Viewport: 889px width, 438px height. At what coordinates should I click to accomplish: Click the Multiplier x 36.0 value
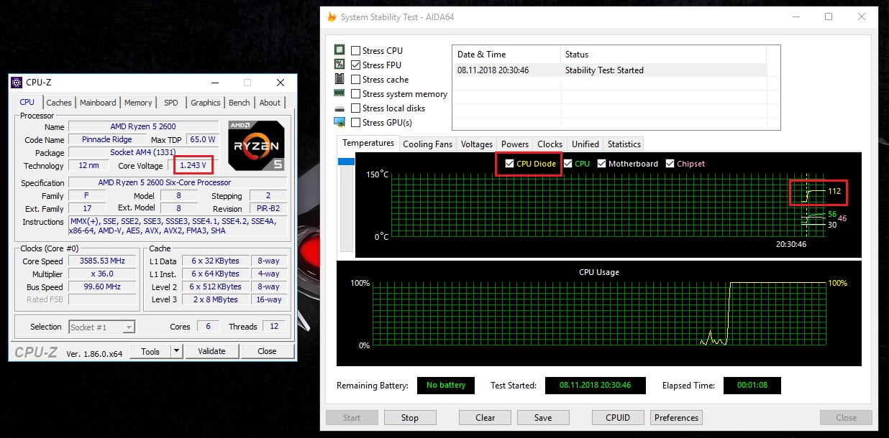101,274
